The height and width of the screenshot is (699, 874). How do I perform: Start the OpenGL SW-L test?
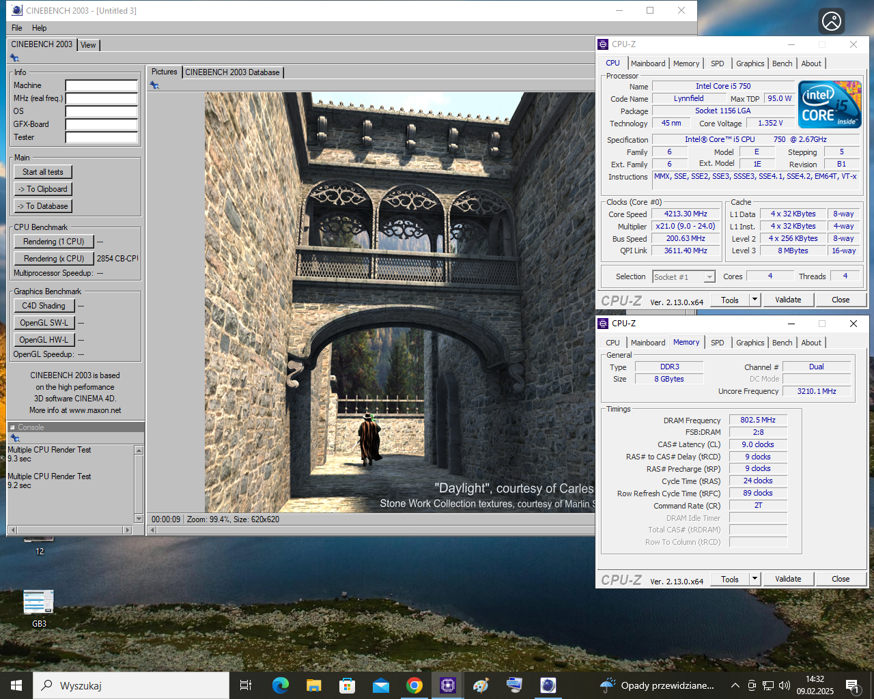(44, 323)
